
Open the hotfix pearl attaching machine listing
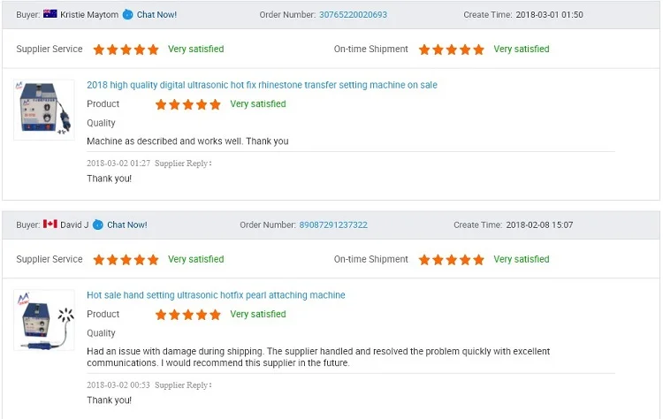[x=216, y=294]
